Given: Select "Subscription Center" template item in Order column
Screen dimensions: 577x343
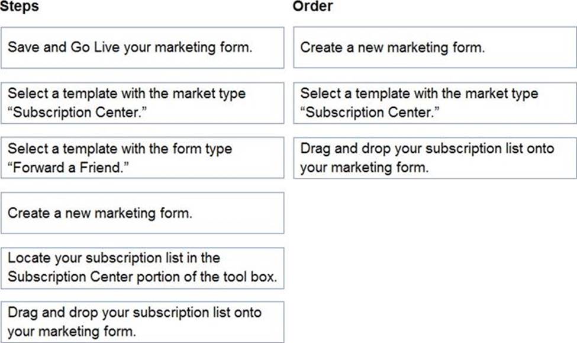Looking at the screenshot, I should (434, 102).
